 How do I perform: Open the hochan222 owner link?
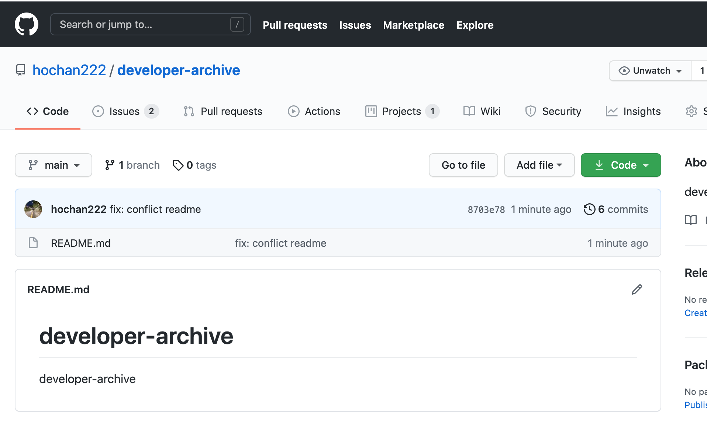tap(69, 70)
